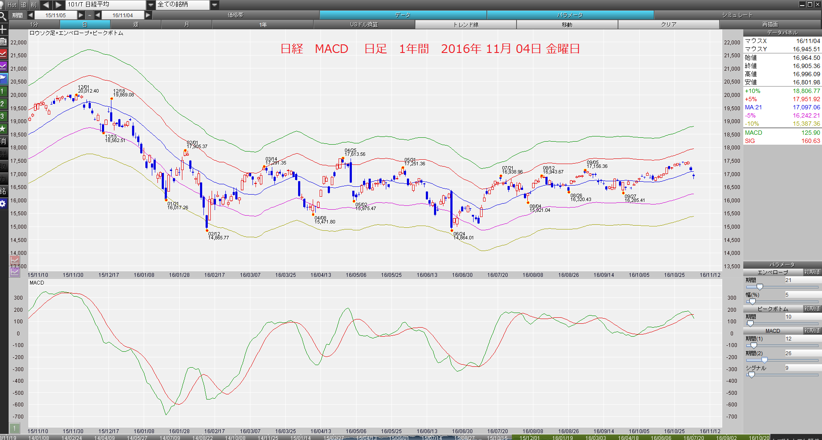
Task: Click the 再描画 redraw button
Action: [770, 25]
